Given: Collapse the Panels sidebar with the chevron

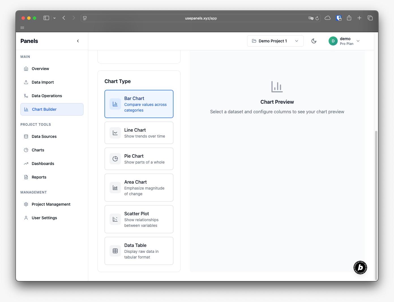Looking at the screenshot, I should pyautogui.click(x=78, y=41).
